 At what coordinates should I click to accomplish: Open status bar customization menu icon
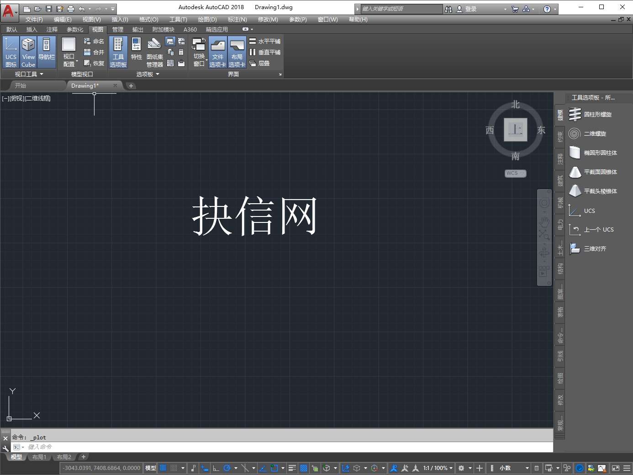pyautogui.click(x=627, y=468)
